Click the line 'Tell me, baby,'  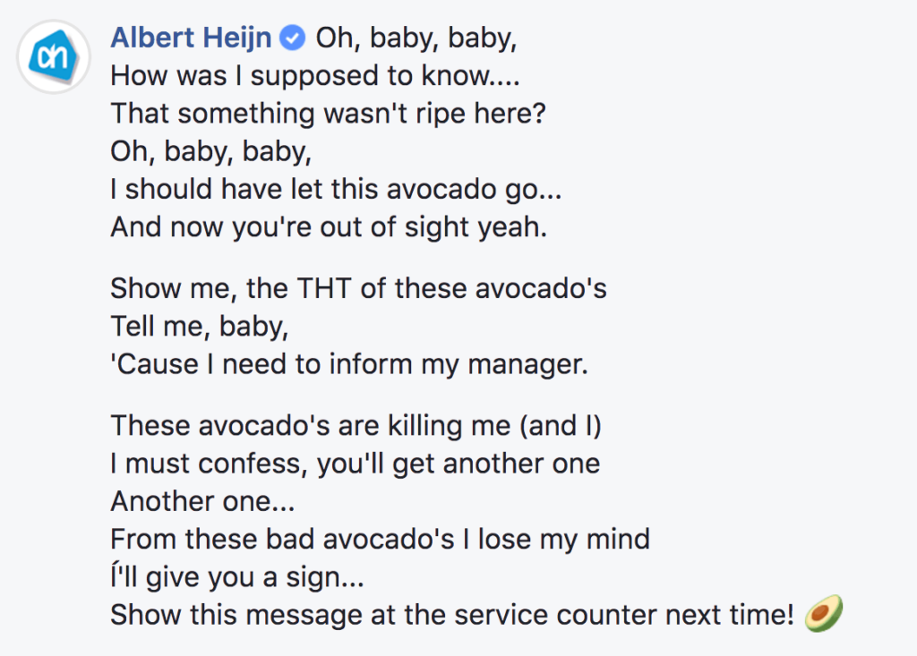coord(200,327)
